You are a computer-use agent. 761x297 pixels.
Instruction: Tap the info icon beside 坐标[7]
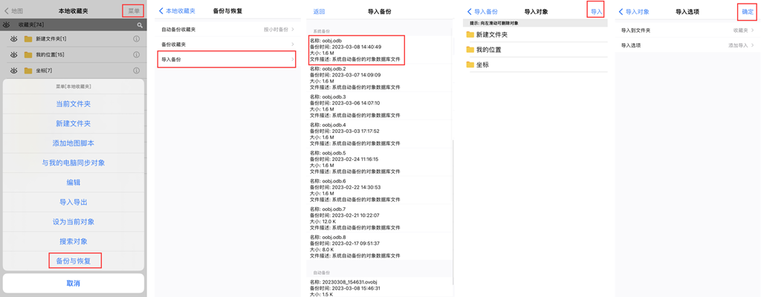tap(136, 71)
